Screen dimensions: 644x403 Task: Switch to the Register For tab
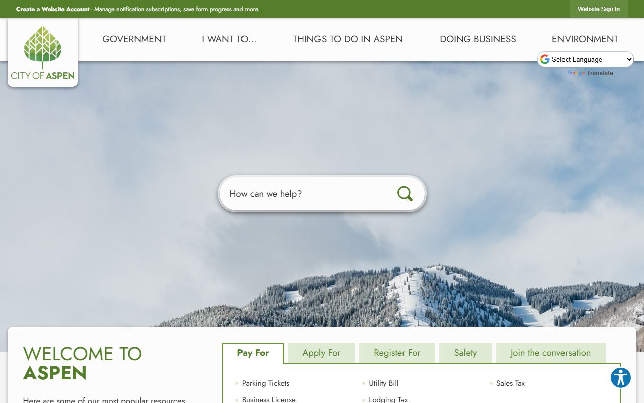pos(397,353)
